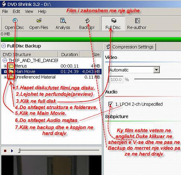Stop the preview playback

(5, 151)
